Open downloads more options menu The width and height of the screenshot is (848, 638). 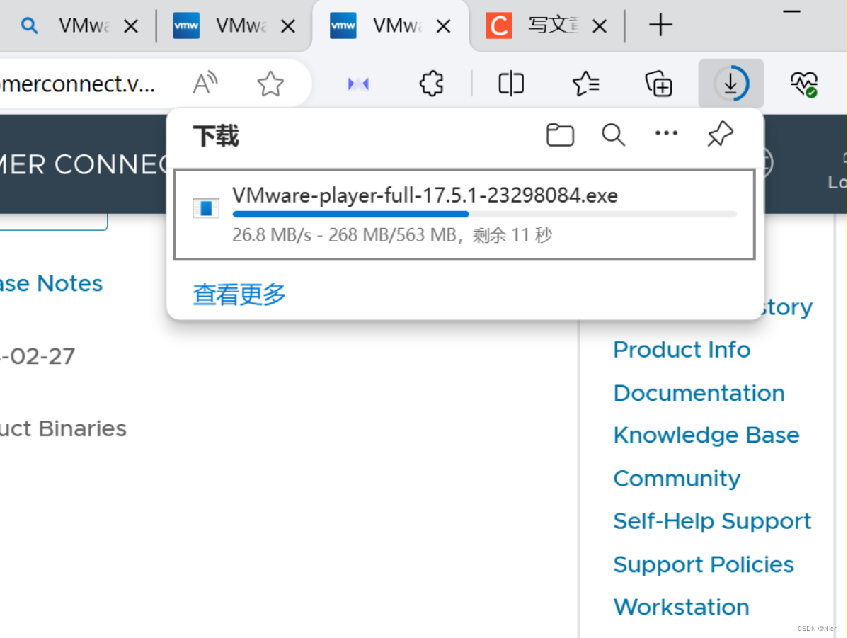coord(666,135)
